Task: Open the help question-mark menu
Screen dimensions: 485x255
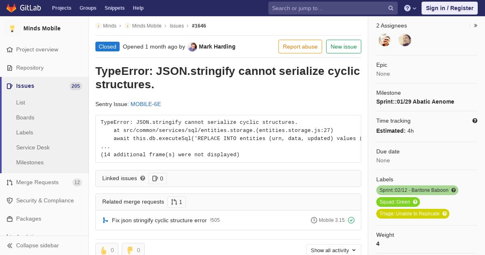Action: (x=410, y=8)
